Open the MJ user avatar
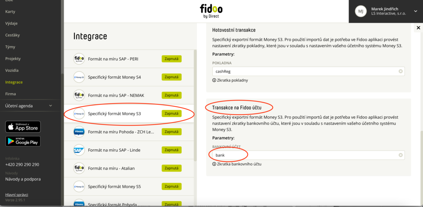423x207 pixels. pos(361,11)
